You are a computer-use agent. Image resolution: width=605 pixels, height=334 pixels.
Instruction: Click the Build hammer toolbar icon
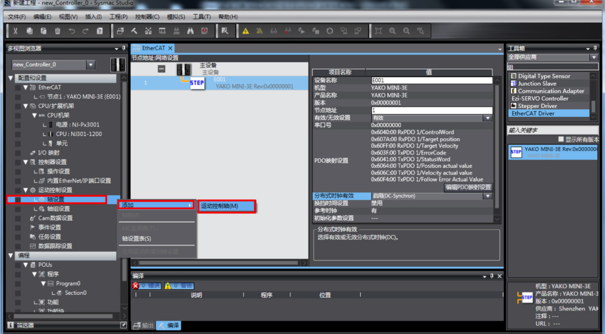pyautogui.click(x=134, y=31)
